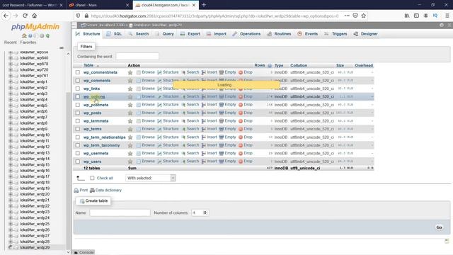
Task: Click the Containing the word filter field
Action: pyautogui.click(x=137, y=57)
